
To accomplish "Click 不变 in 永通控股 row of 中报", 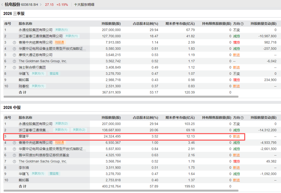I will click(x=236, y=124).
